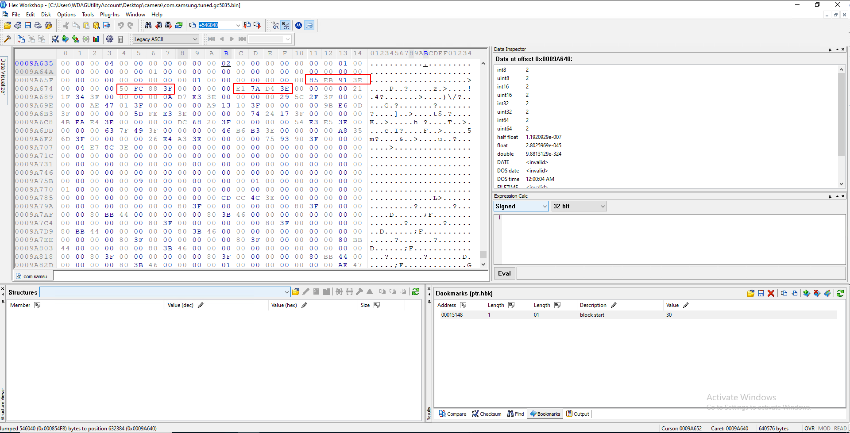Click the hex editor vertical scrollbar thumb

click(x=483, y=254)
